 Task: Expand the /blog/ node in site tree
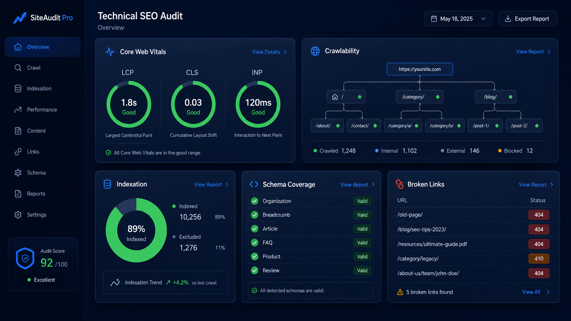pyautogui.click(x=495, y=97)
